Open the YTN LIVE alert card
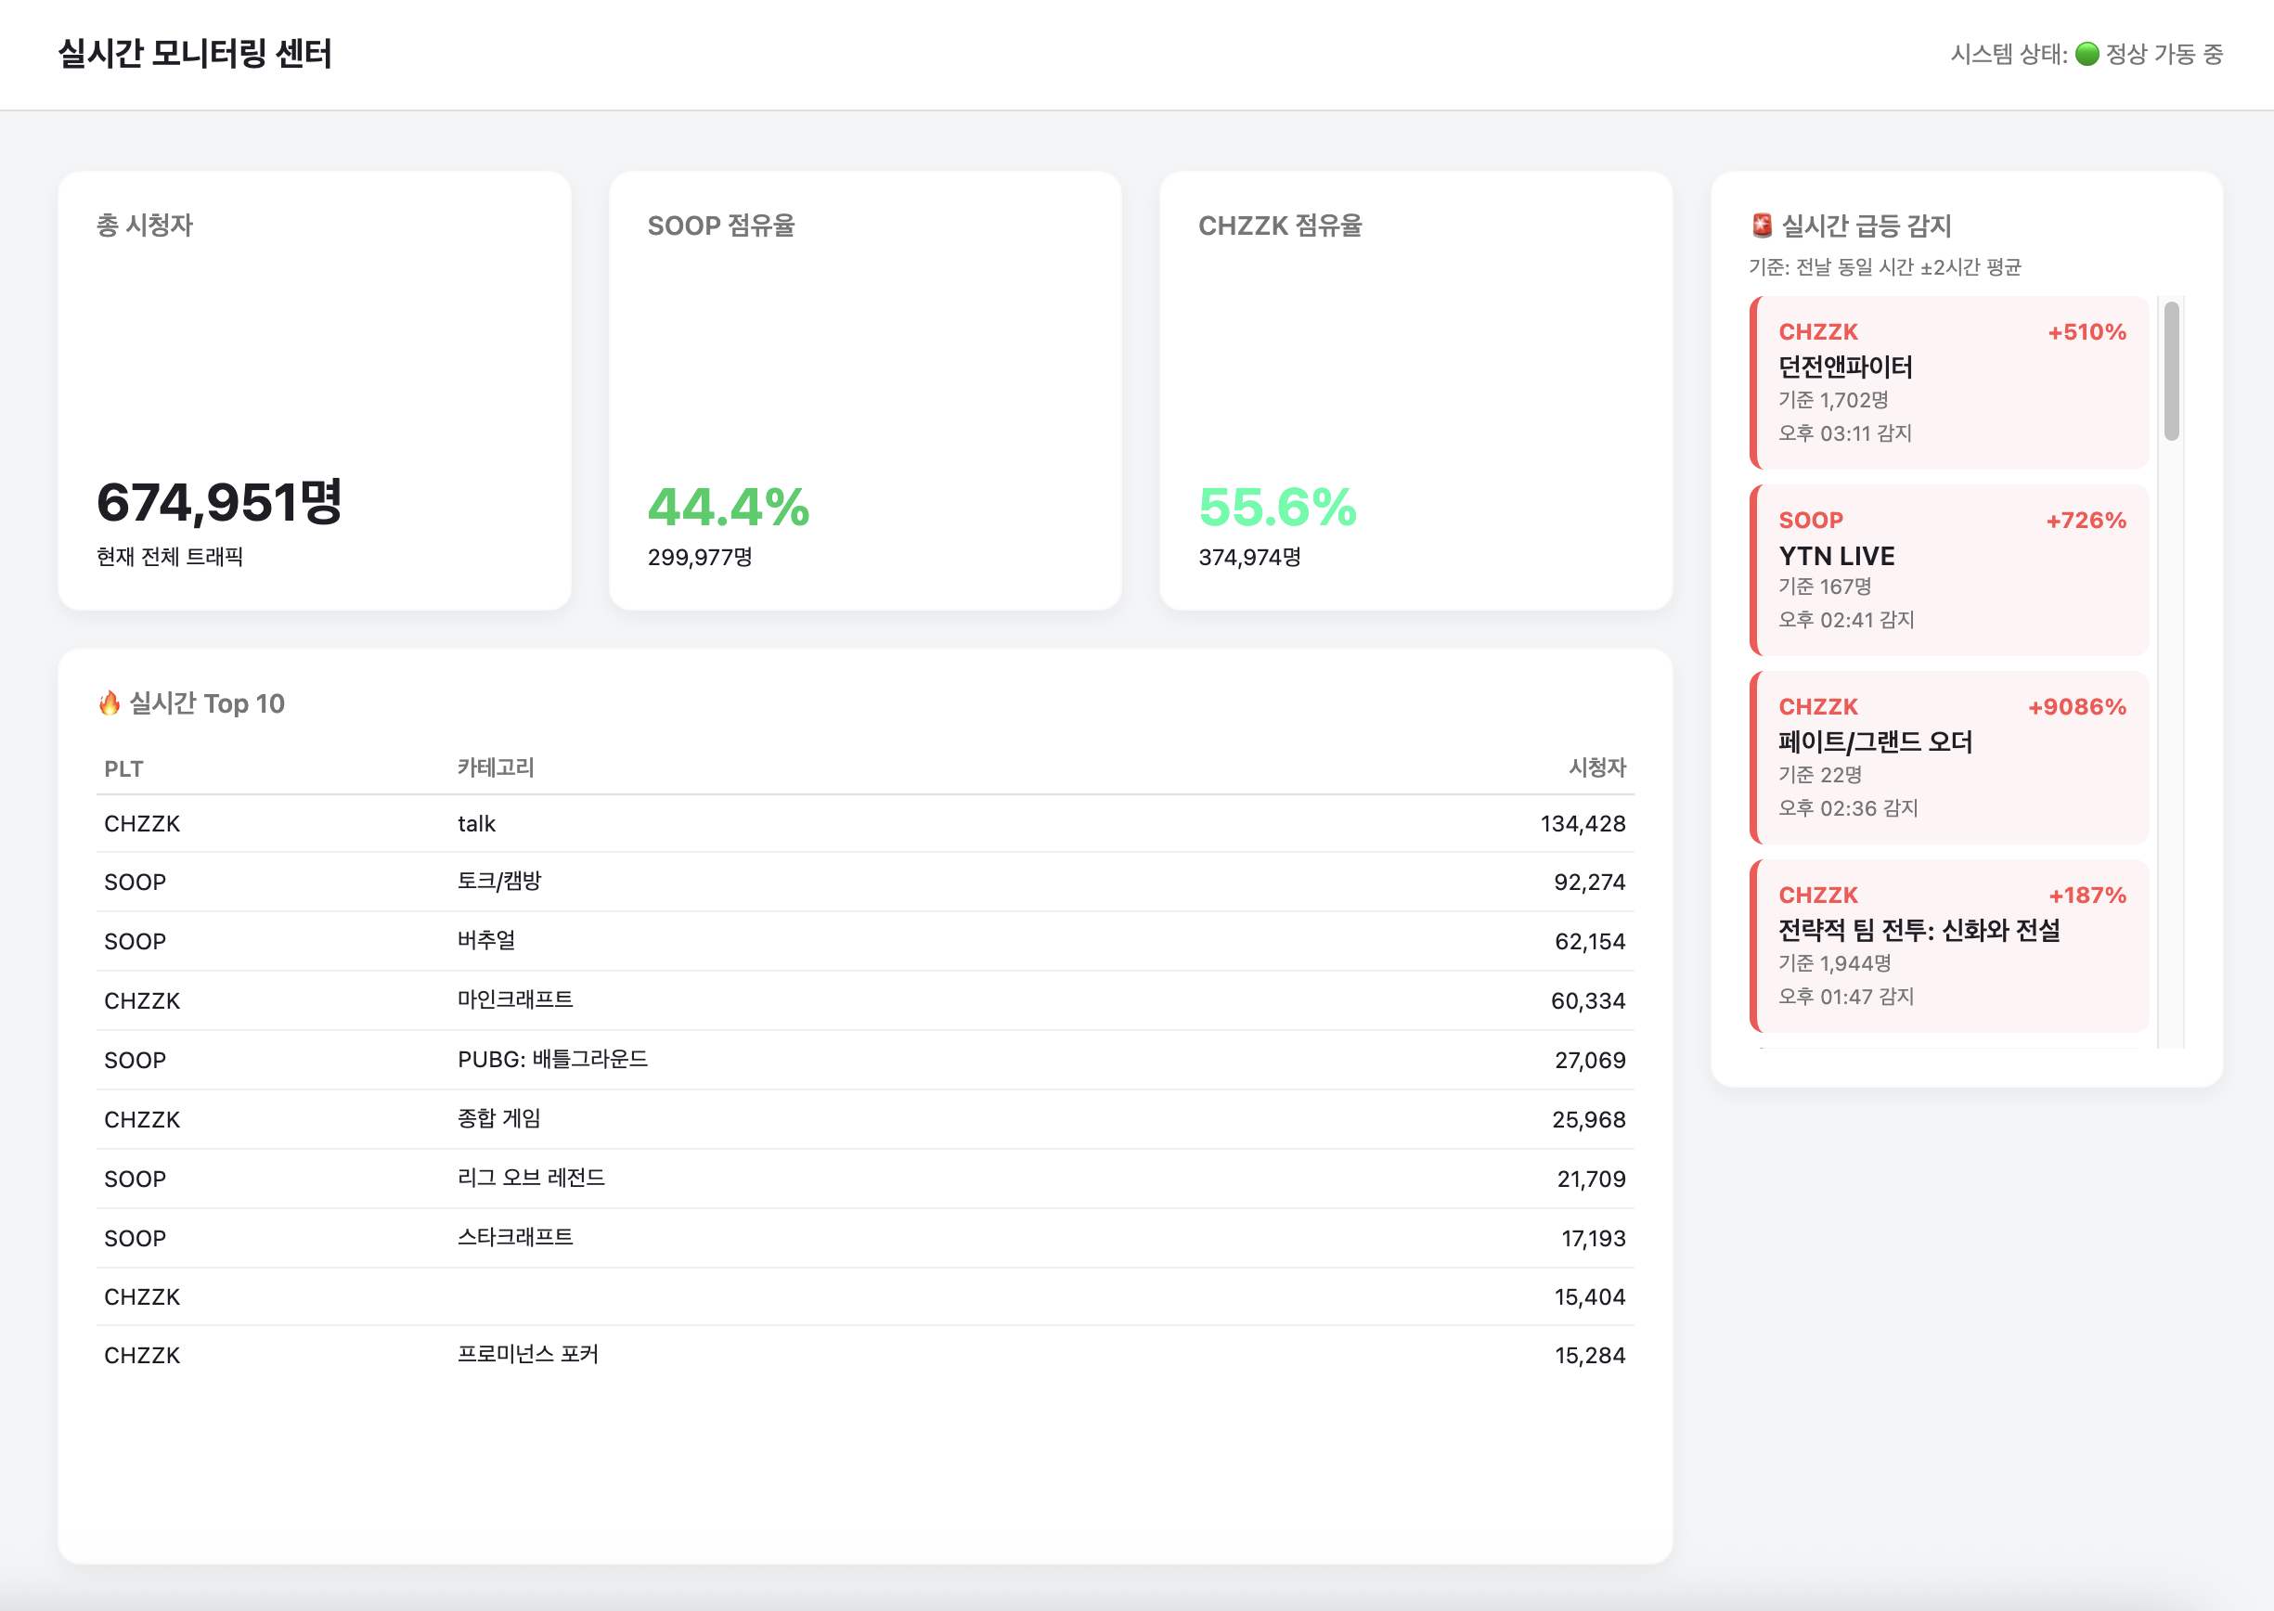The width and height of the screenshot is (2274, 1611). (1948, 570)
